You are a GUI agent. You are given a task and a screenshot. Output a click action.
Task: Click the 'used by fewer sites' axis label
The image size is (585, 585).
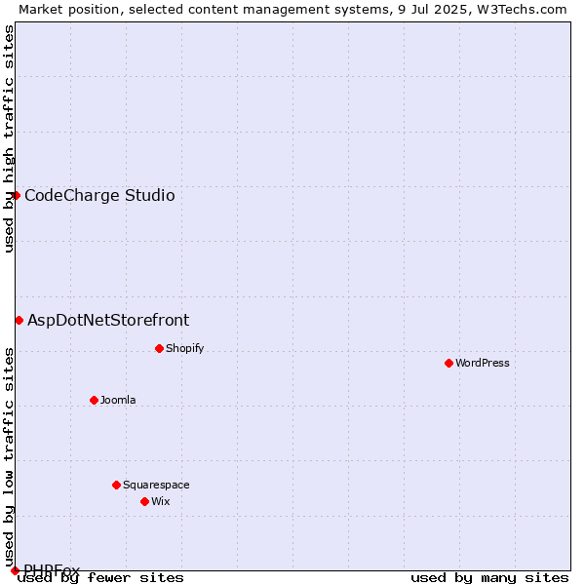click(x=100, y=578)
